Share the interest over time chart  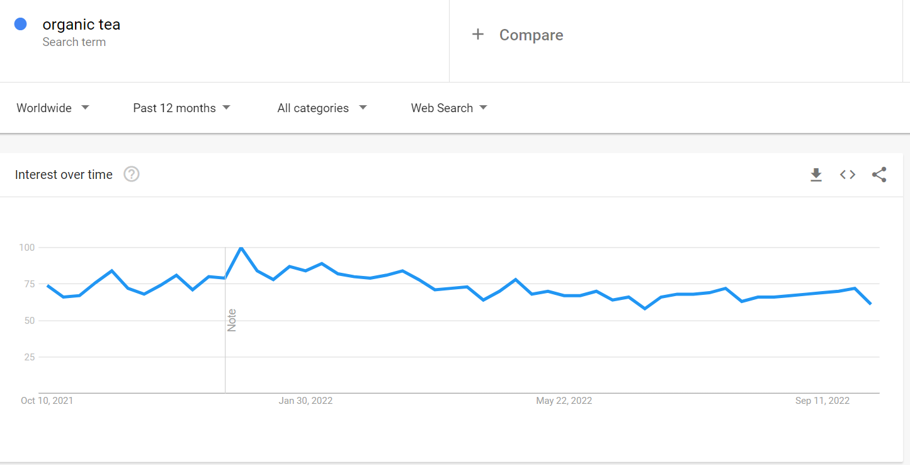pos(879,175)
